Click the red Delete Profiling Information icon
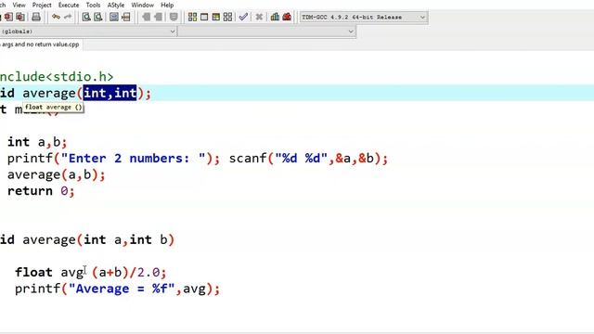This screenshot has height=334, width=594. 287,17
